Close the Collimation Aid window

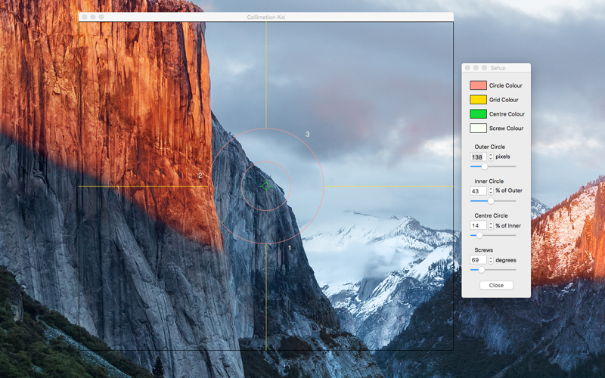[x=85, y=17]
